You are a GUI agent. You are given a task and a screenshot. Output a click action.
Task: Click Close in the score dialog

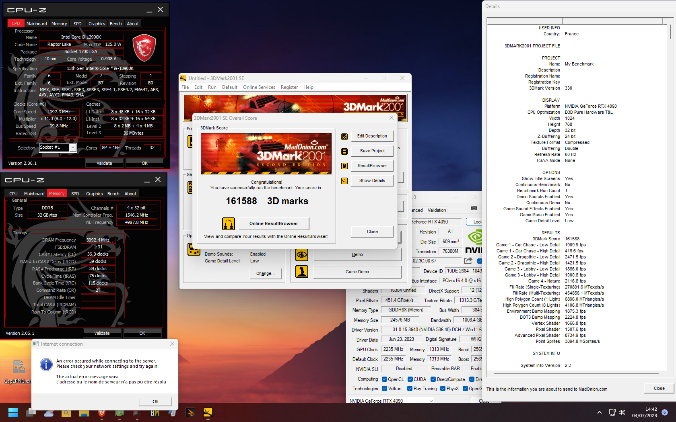372,231
